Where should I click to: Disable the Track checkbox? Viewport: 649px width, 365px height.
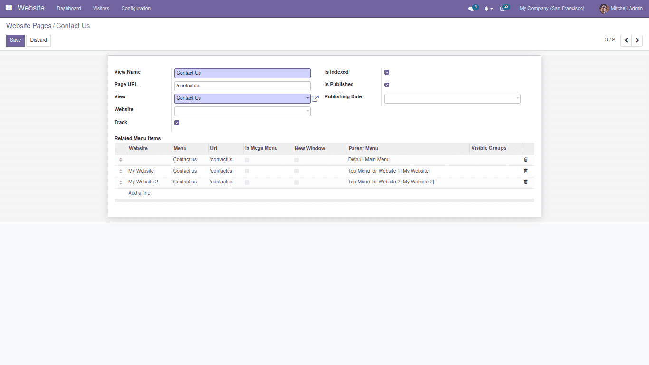(x=177, y=123)
